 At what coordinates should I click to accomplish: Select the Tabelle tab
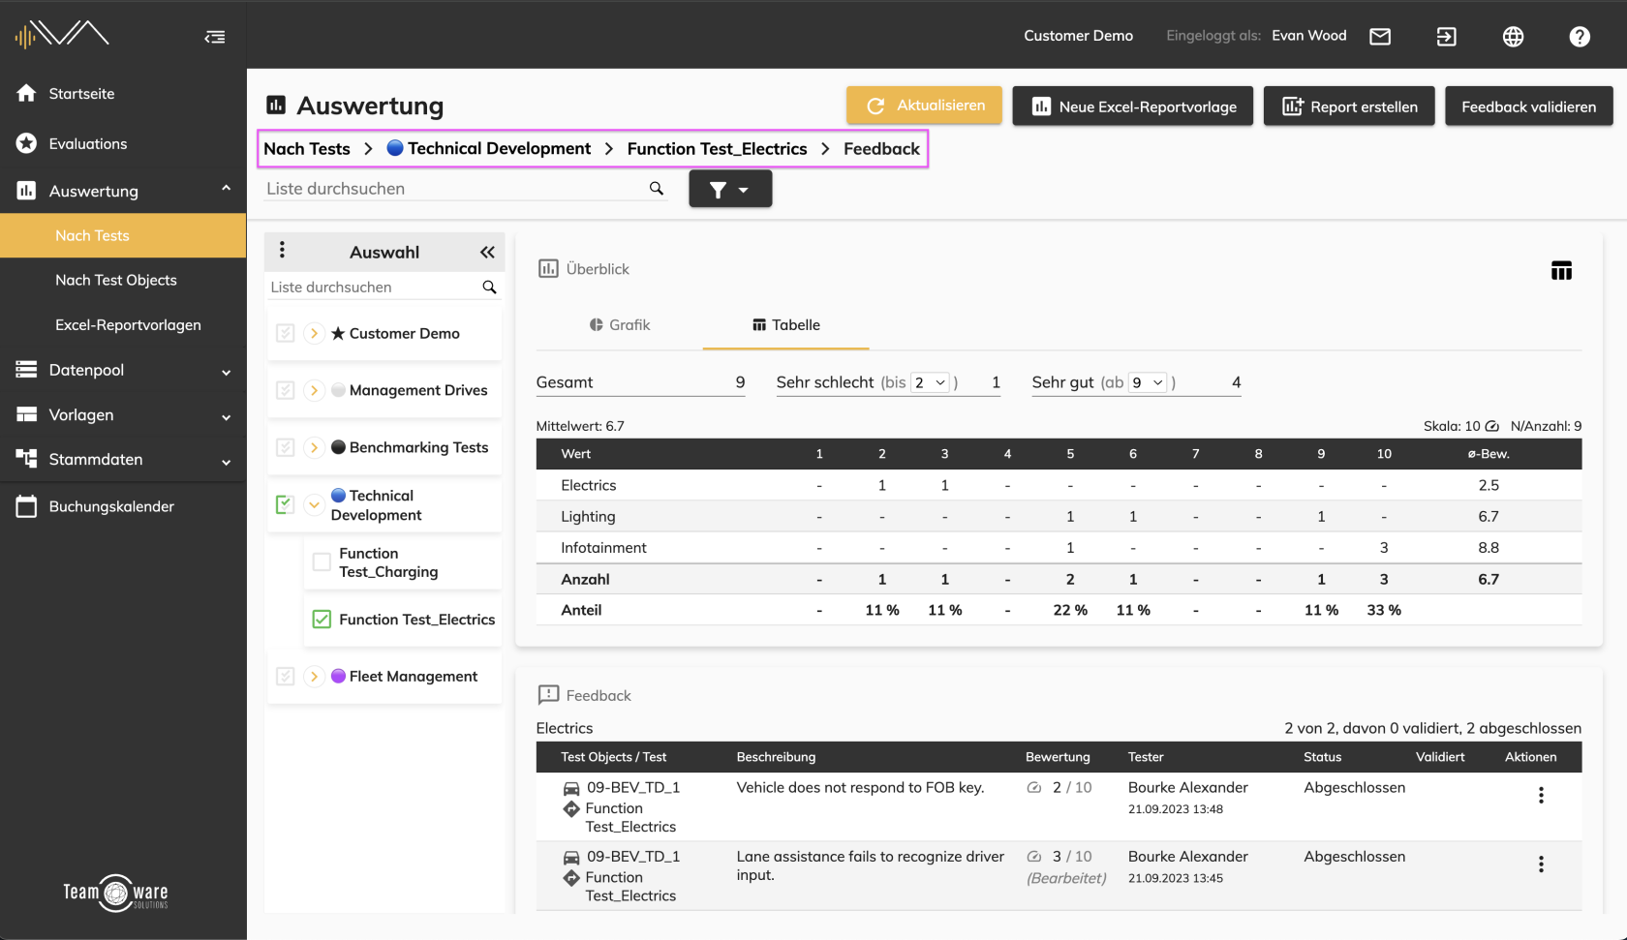point(786,325)
